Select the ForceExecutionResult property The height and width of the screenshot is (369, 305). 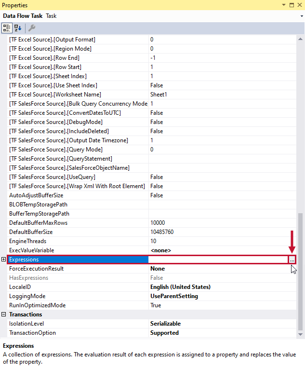[36, 269]
